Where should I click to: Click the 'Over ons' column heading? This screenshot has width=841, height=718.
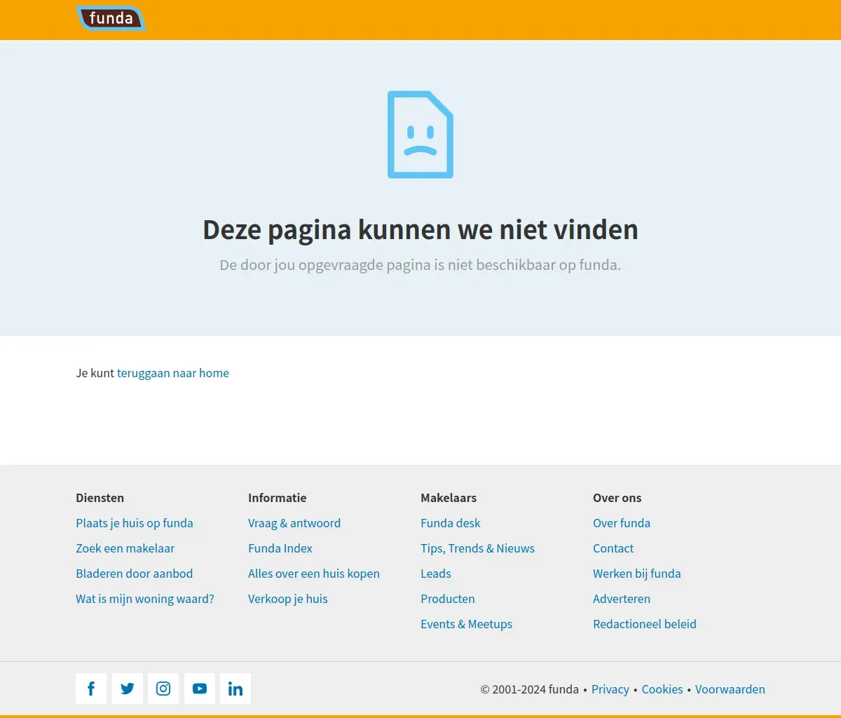tap(617, 498)
